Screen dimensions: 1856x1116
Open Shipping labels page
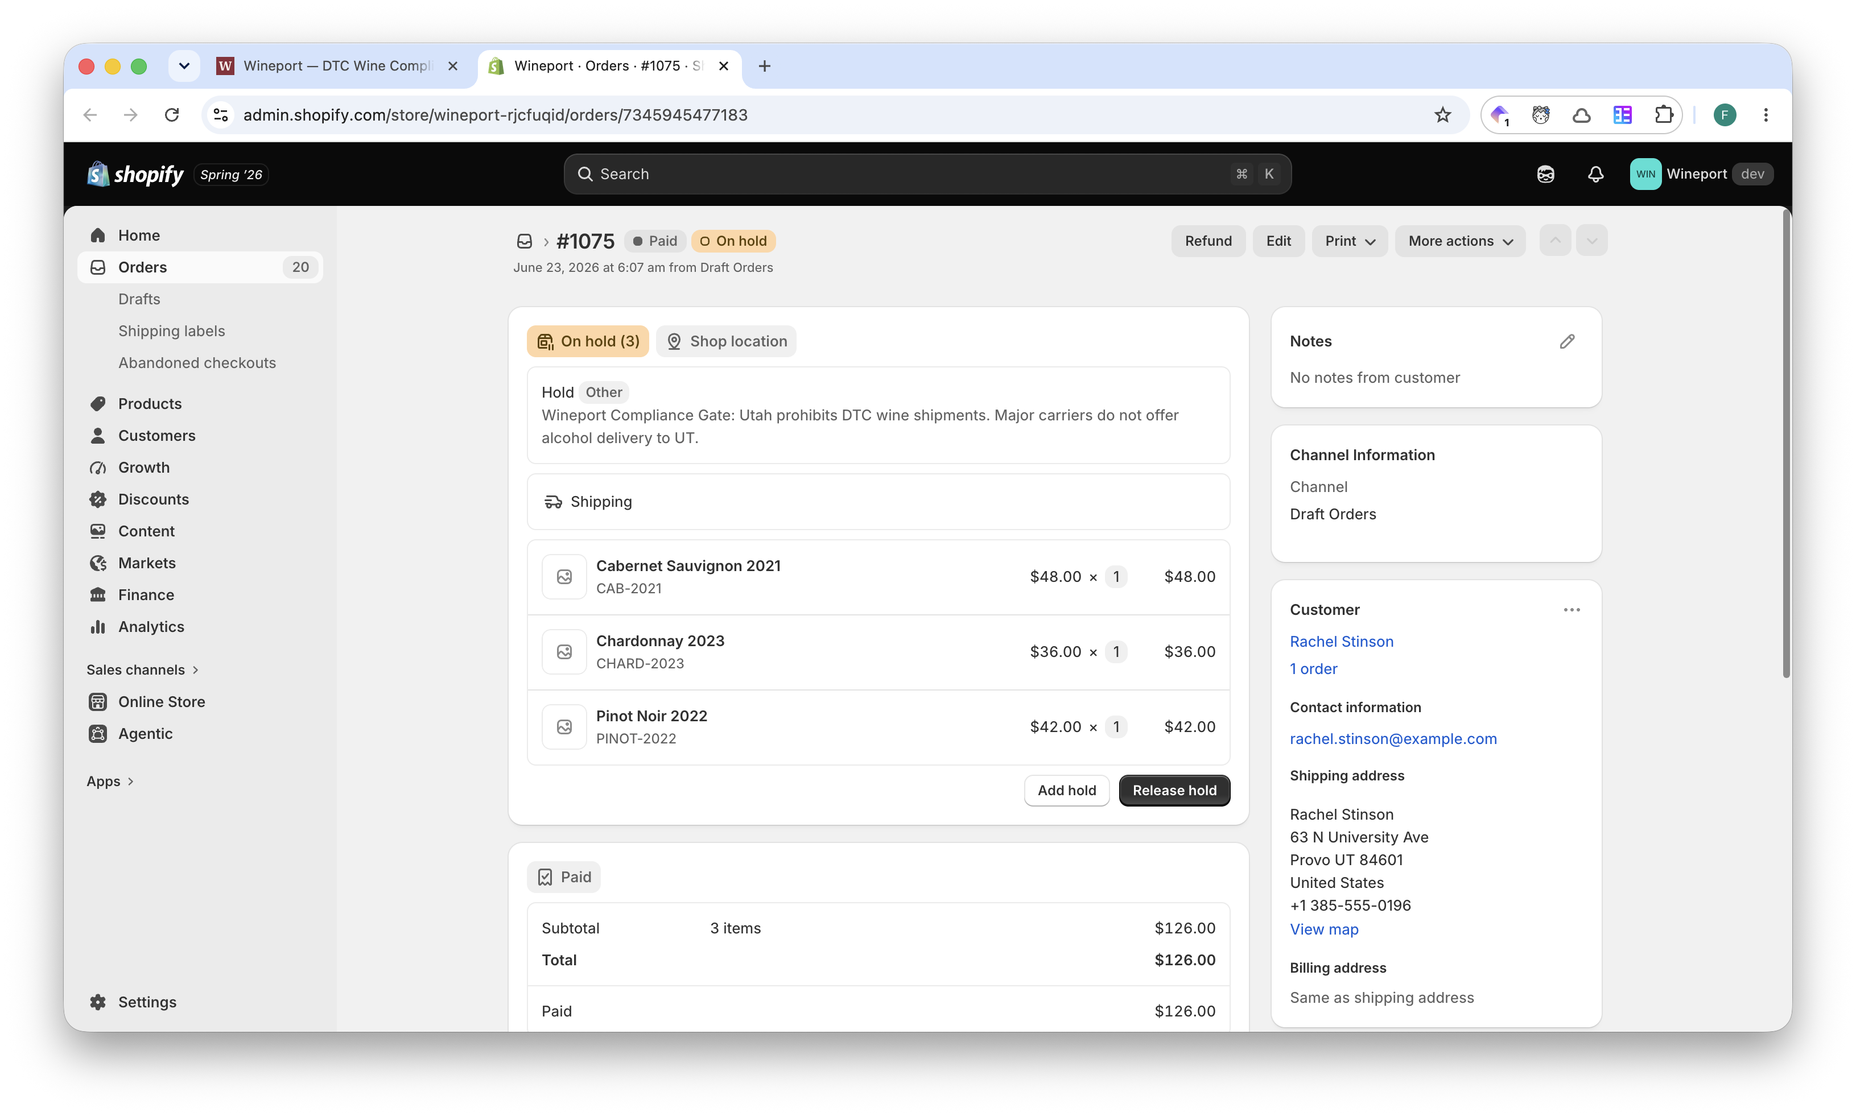171,331
